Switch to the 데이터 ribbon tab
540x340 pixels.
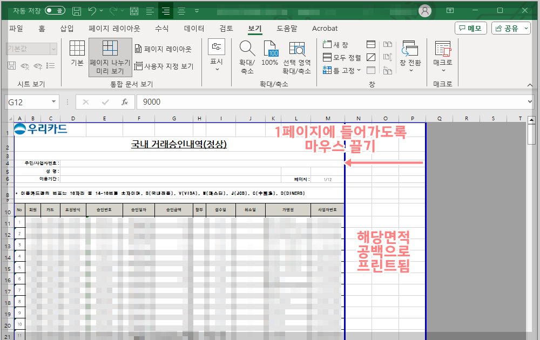pos(193,28)
